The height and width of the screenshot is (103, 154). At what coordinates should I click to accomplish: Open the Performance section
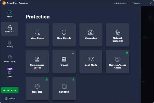[x=10, y=59]
